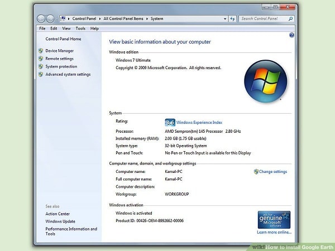
Task: Focus the Search Control Panel field
Action: tap(264, 19)
